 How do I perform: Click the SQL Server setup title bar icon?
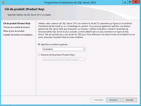pos(3,3)
